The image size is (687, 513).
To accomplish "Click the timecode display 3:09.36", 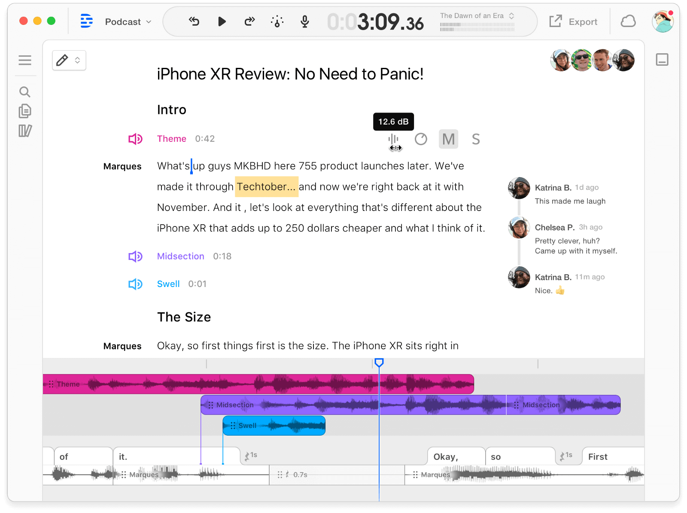I will tap(375, 22).
